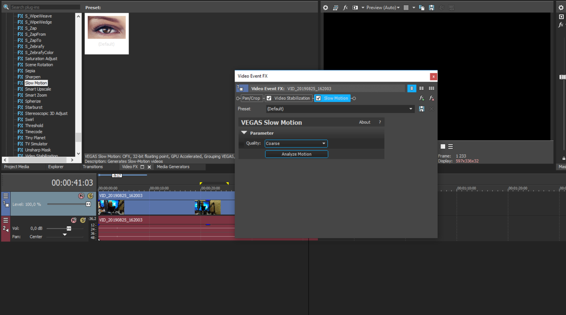Toggle Split Screen View icon in preview

pyautogui.click(x=355, y=8)
